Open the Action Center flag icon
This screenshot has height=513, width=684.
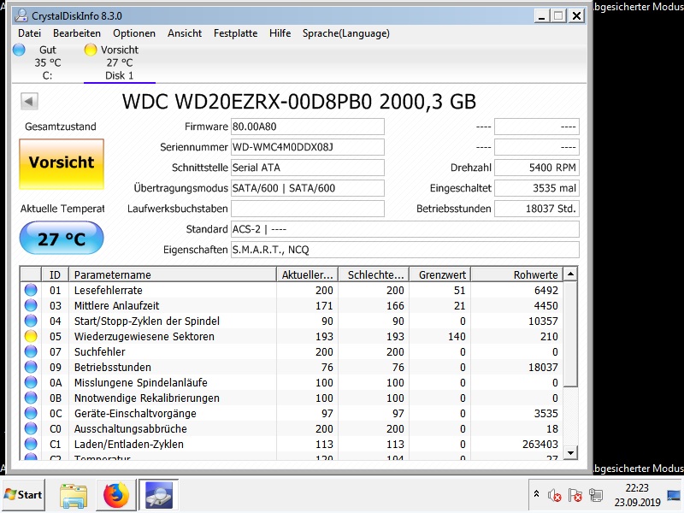(x=575, y=495)
